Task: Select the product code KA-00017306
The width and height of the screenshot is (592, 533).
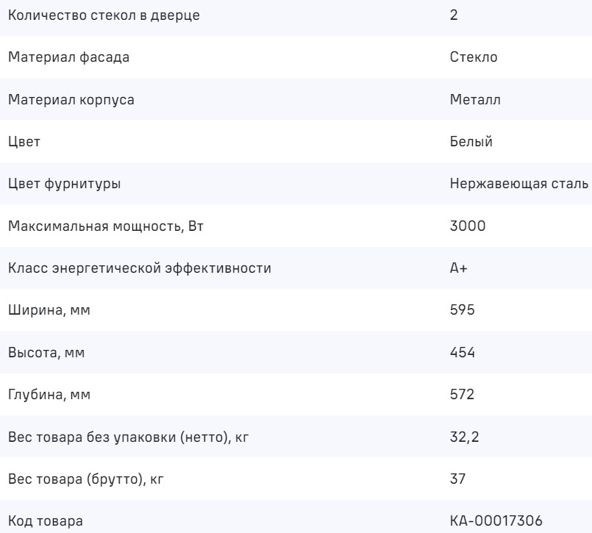Action: click(x=495, y=521)
